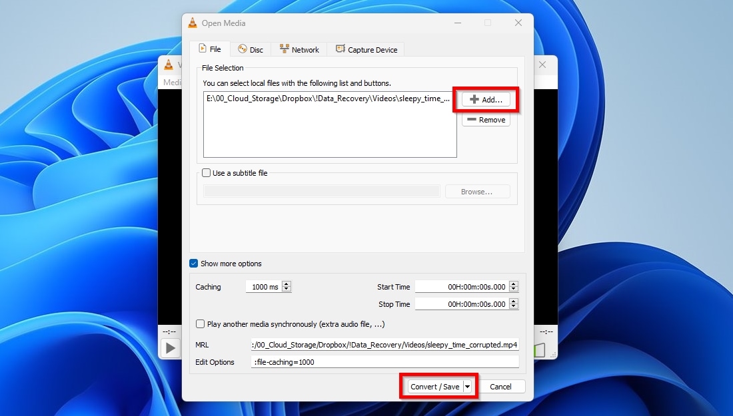Screen dimensions: 733x416
Task: Click the Remove button
Action: coord(486,120)
